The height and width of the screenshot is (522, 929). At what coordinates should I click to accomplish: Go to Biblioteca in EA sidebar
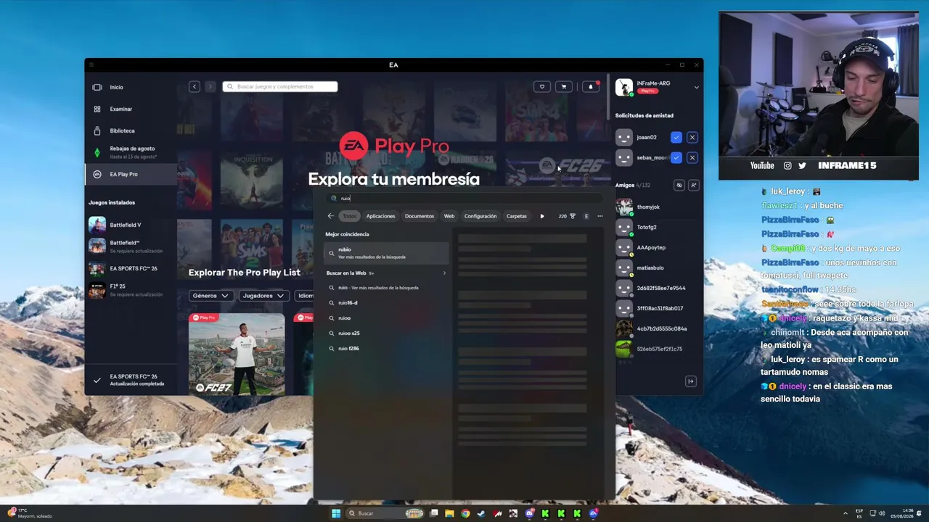[x=131, y=130]
